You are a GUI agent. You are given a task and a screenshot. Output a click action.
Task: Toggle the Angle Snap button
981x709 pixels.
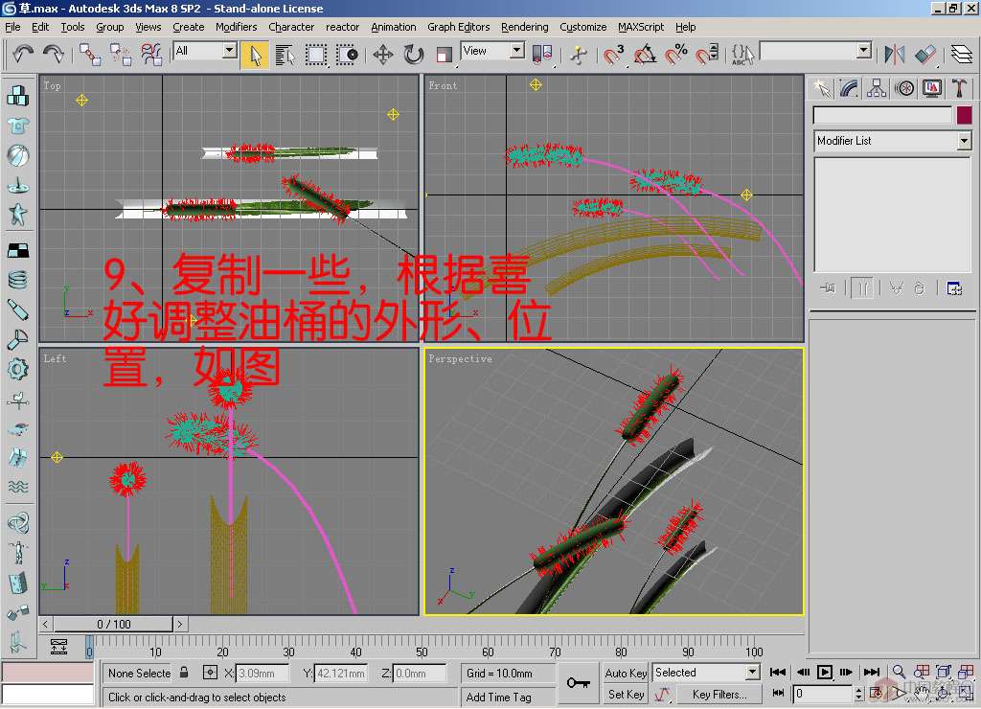click(645, 55)
